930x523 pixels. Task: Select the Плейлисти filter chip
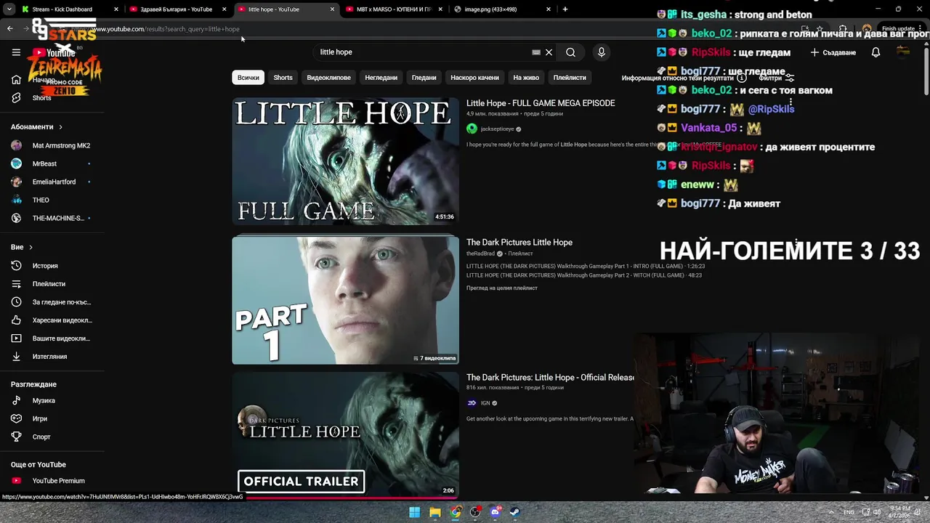click(x=570, y=78)
